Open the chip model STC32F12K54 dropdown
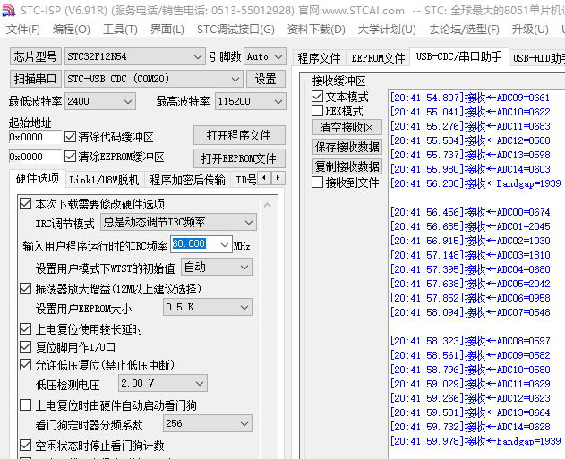Image resolution: width=565 pixels, height=459 pixels. coord(135,57)
